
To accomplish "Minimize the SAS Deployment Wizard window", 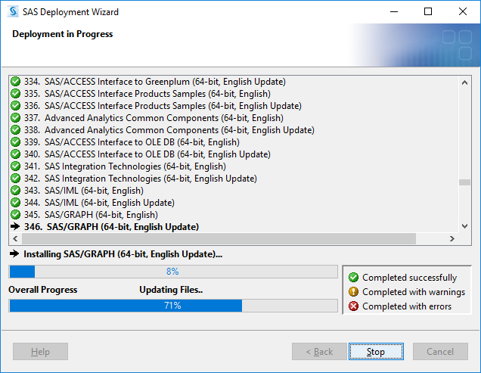I will click(x=394, y=11).
